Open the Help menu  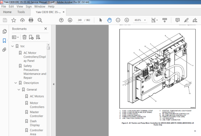(x=51, y=7)
